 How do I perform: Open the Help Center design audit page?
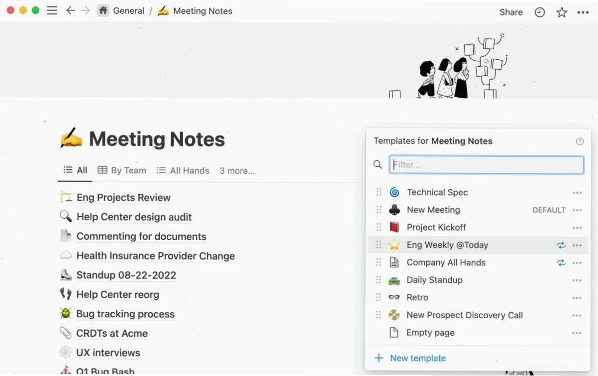click(134, 217)
